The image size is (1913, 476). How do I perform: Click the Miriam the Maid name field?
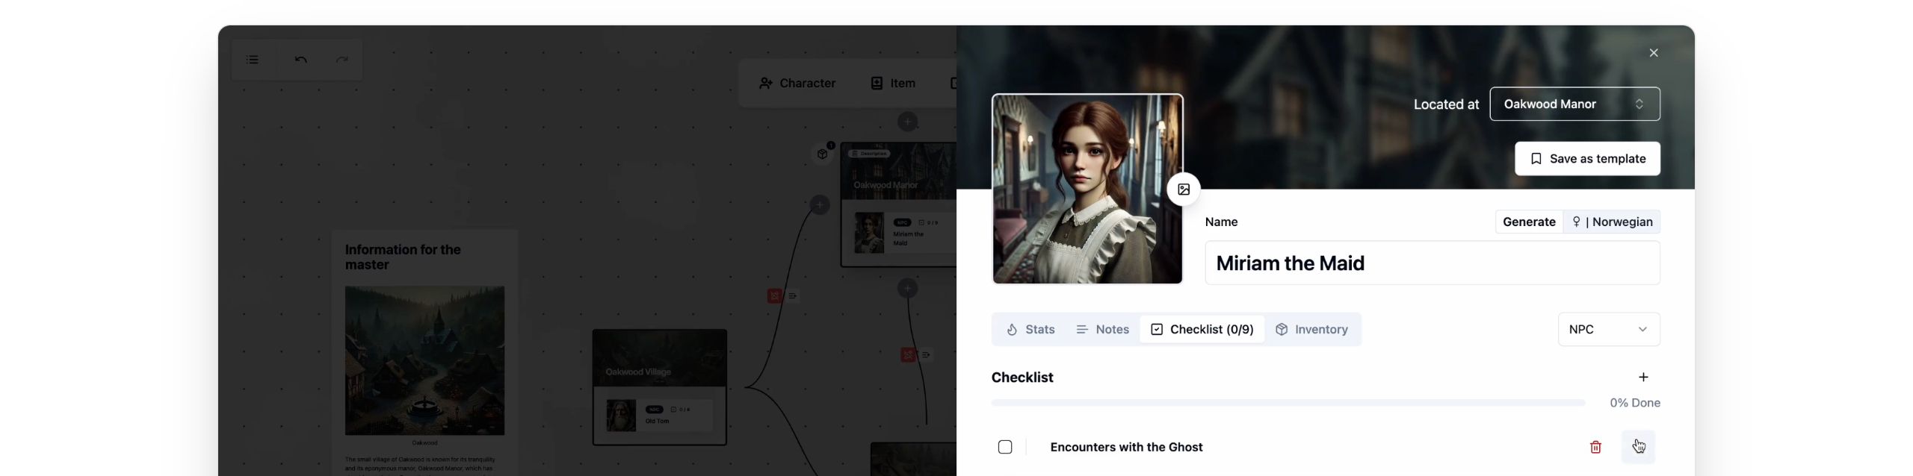click(x=1432, y=263)
